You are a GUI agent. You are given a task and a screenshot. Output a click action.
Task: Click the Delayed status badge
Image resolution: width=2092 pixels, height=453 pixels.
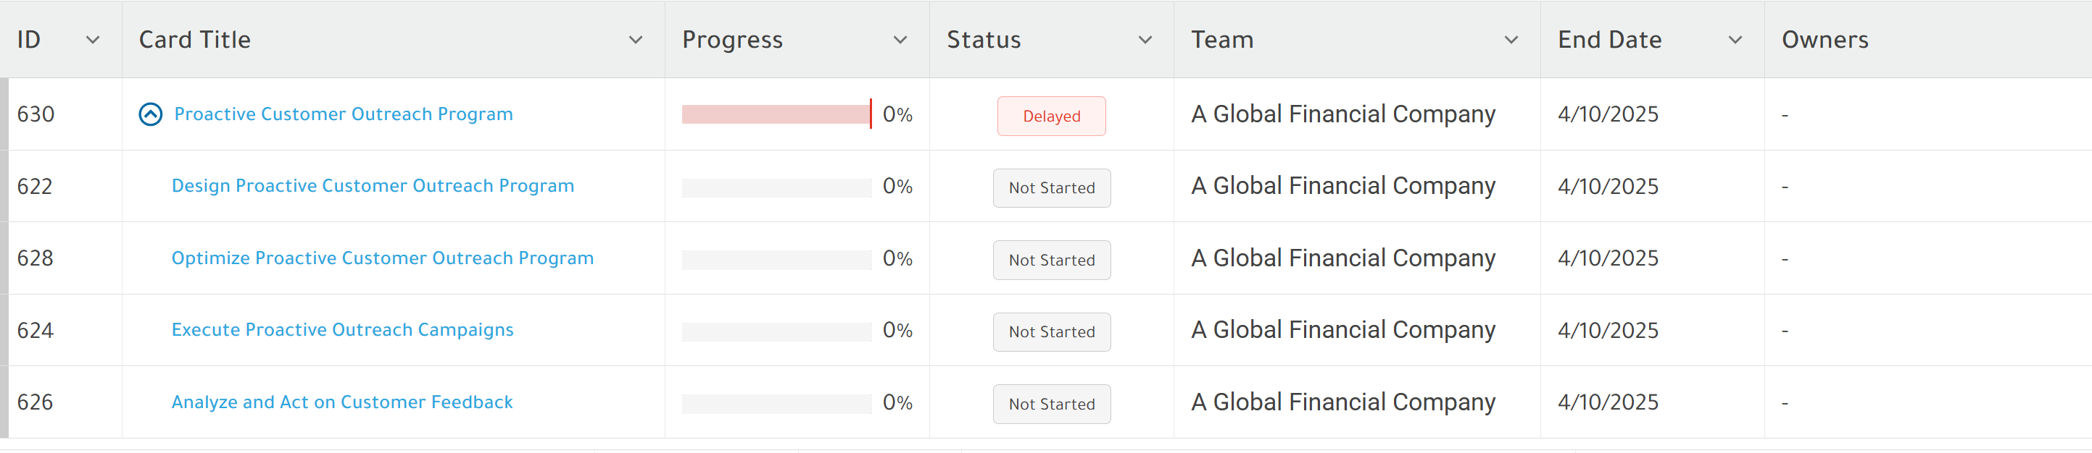tap(1052, 116)
